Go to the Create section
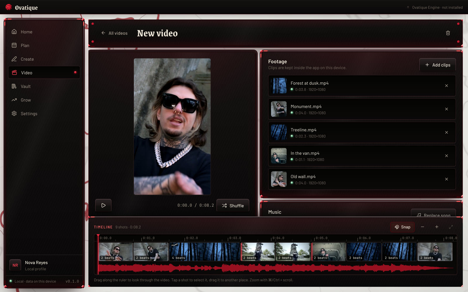The width and height of the screenshot is (468, 292). pos(44,59)
